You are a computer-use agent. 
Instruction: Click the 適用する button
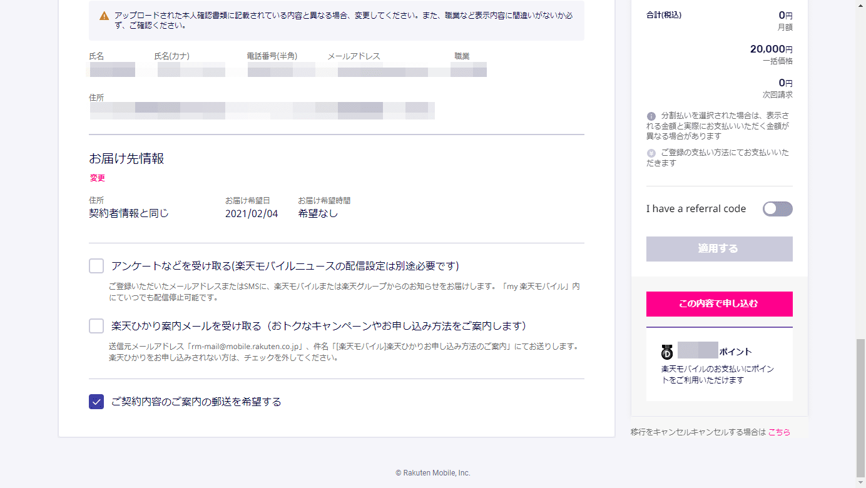pyautogui.click(x=720, y=249)
